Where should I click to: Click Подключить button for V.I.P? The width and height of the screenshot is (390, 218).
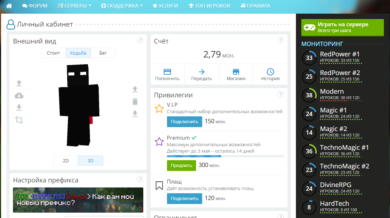185,122
